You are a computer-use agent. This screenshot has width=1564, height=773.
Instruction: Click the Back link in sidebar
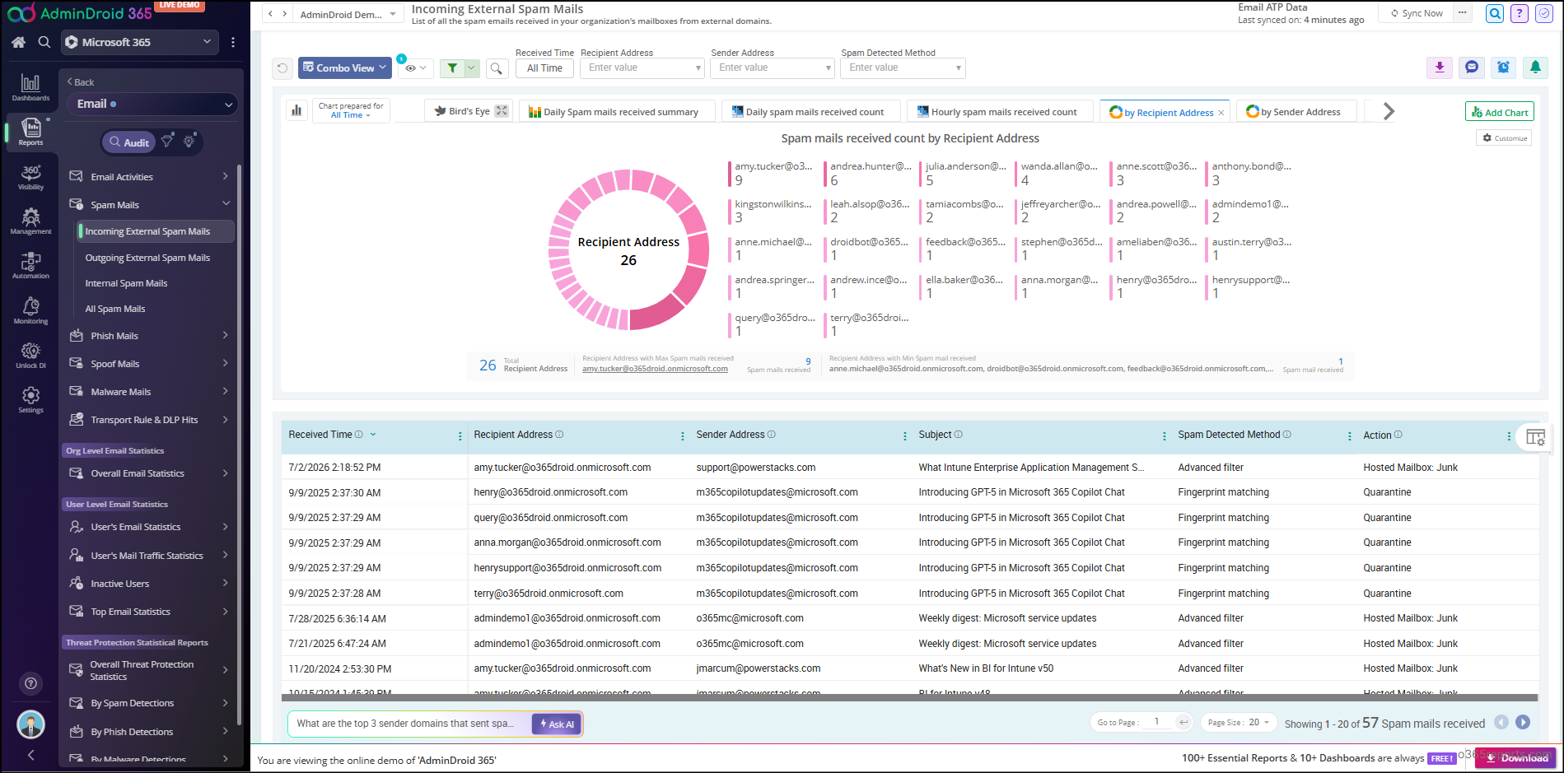point(81,82)
